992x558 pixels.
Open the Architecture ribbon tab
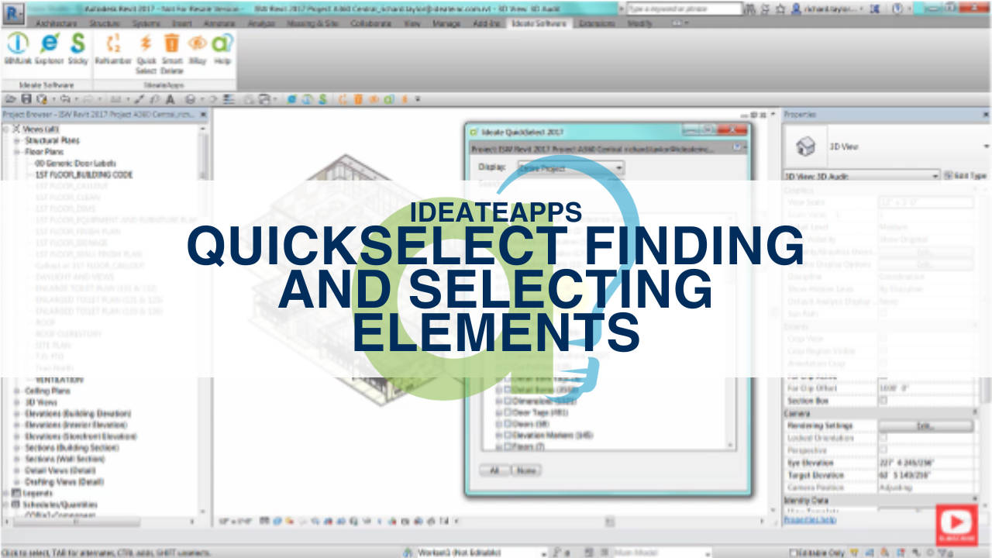pos(56,23)
